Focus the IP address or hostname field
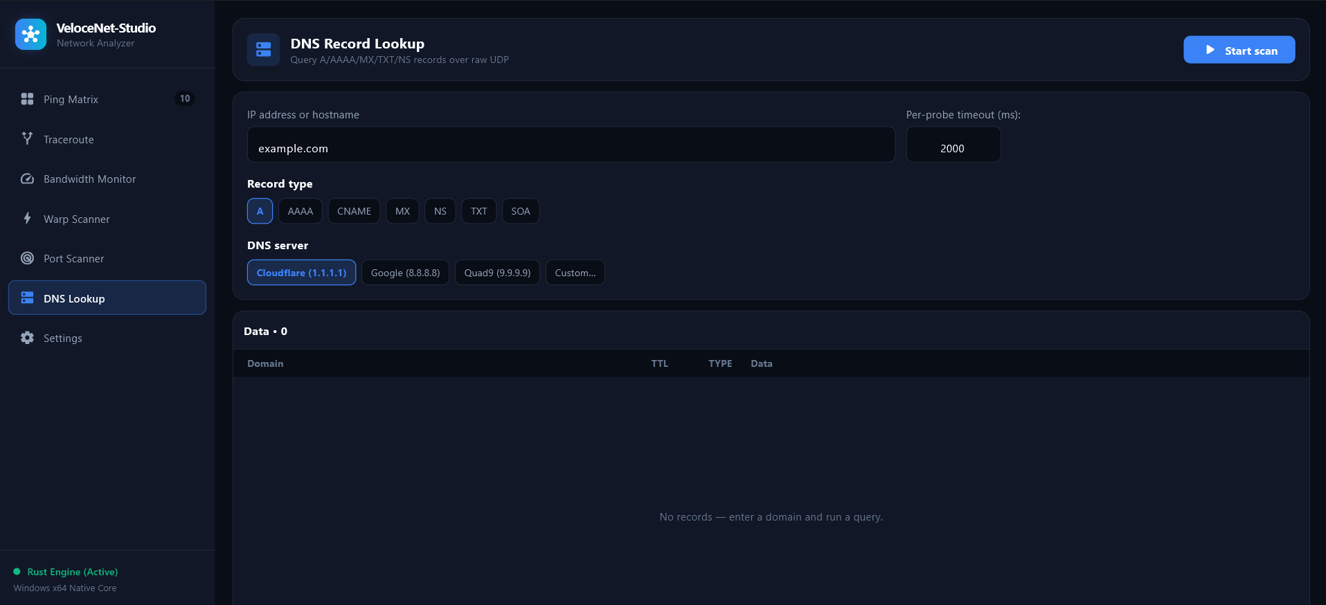The height and width of the screenshot is (605, 1326). (x=571, y=145)
